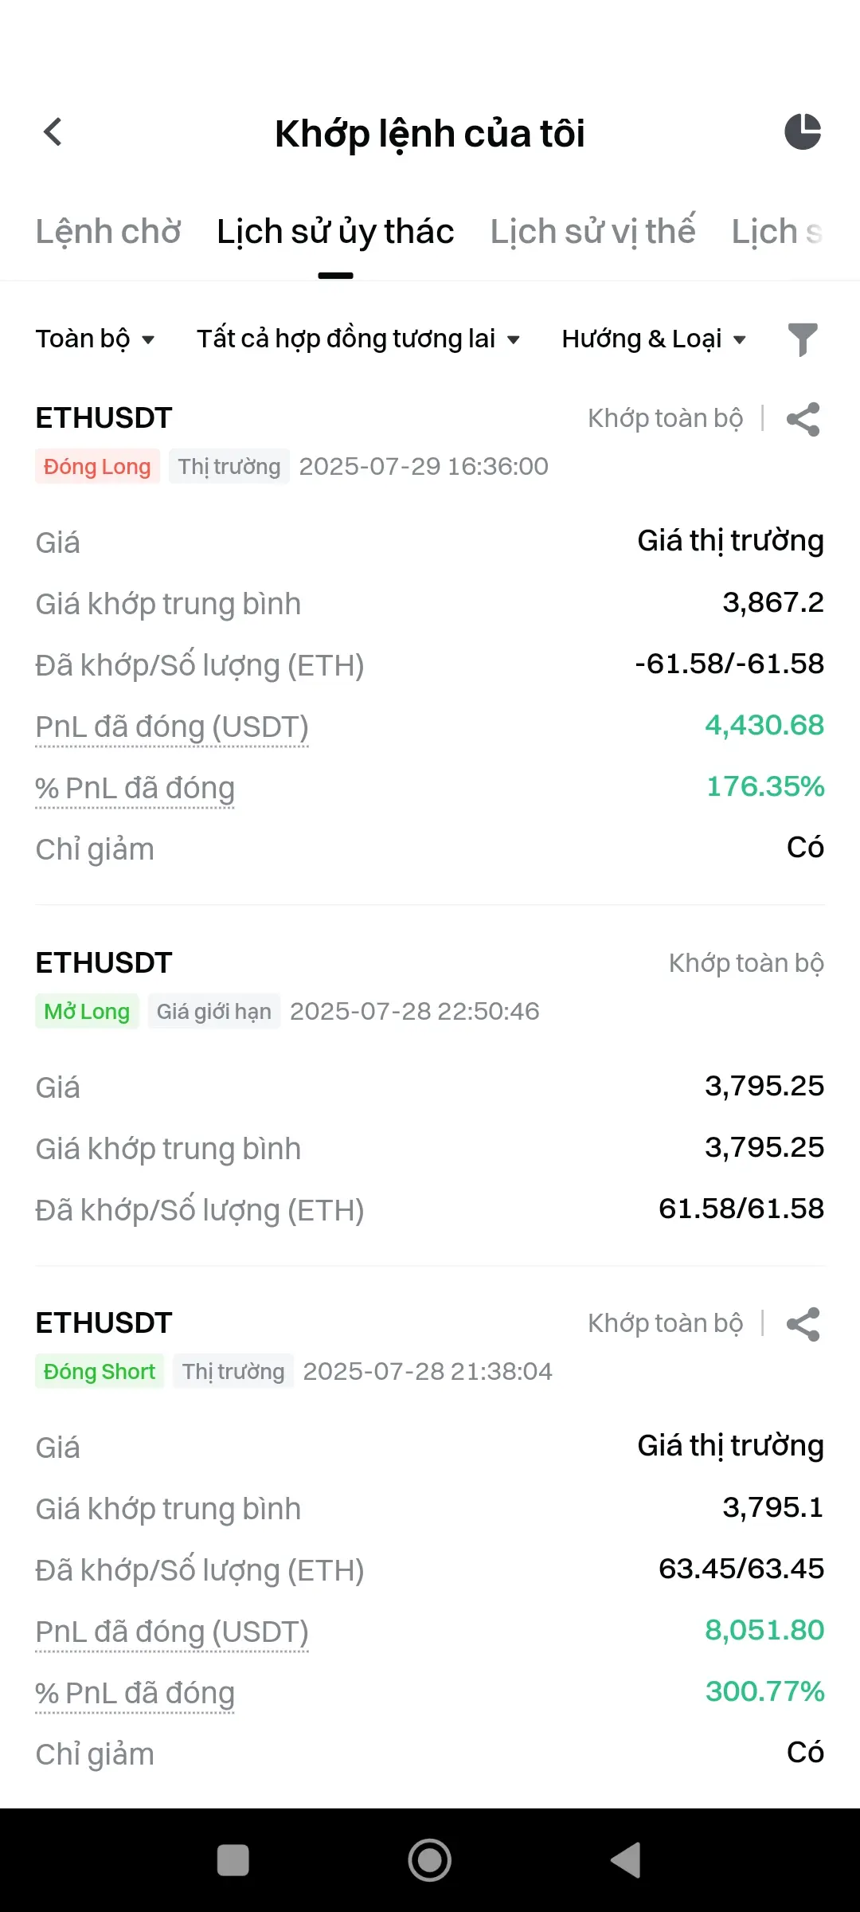Share the Đóng Short ETHUSDT order
Viewport: 860px width, 1912px height.
pos(803,1324)
